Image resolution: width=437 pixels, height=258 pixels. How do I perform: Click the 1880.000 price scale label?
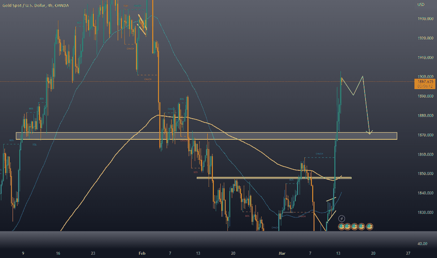point(425,115)
